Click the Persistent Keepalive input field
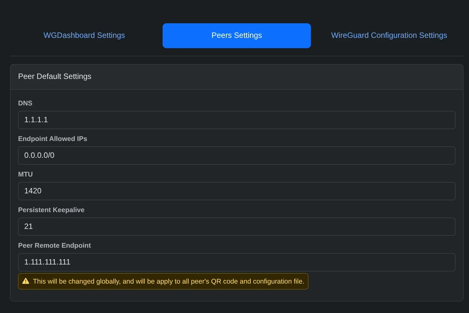The width and height of the screenshot is (469, 313). tap(237, 227)
